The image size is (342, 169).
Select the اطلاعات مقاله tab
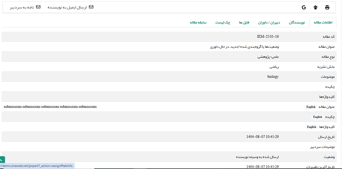(x=323, y=22)
